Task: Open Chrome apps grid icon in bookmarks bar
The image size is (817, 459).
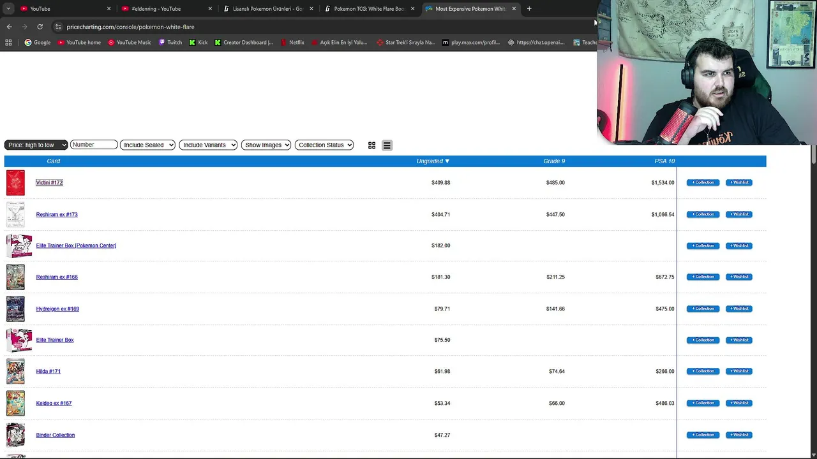Action: click(x=8, y=43)
